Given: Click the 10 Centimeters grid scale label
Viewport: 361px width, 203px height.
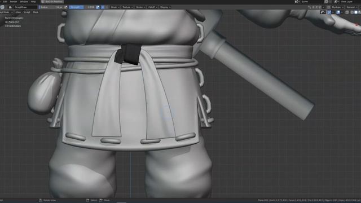Looking at the screenshot, I should pos(13,27).
